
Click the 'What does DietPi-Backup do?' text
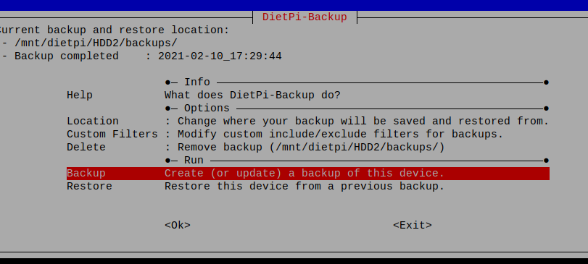(252, 95)
